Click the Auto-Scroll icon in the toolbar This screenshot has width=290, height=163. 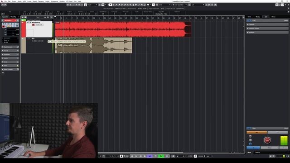[x=103, y=5]
